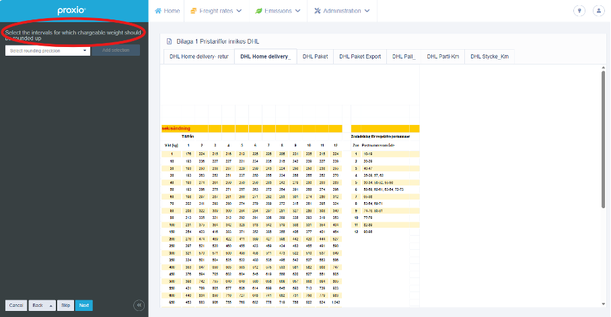The height and width of the screenshot is (317, 611).
Task: Click the Skip button
Action: click(x=65, y=306)
